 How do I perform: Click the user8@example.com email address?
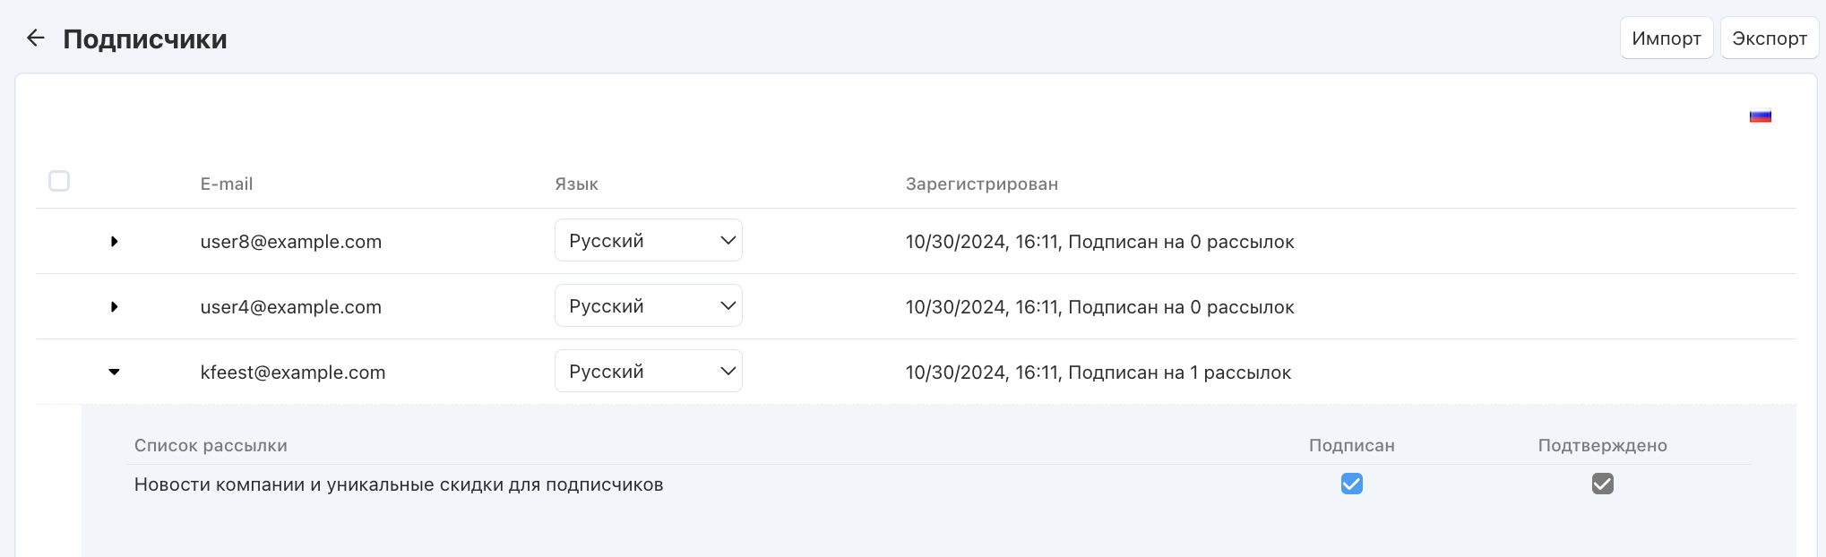tap(290, 242)
